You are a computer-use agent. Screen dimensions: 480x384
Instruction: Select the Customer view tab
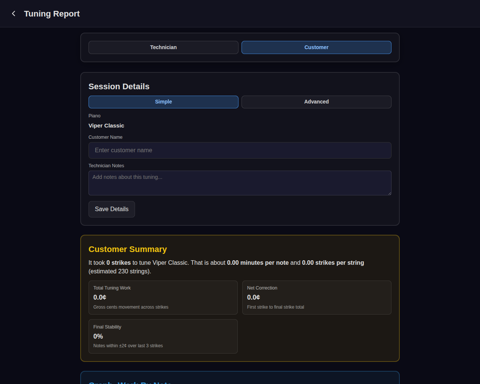click(316, 47)
